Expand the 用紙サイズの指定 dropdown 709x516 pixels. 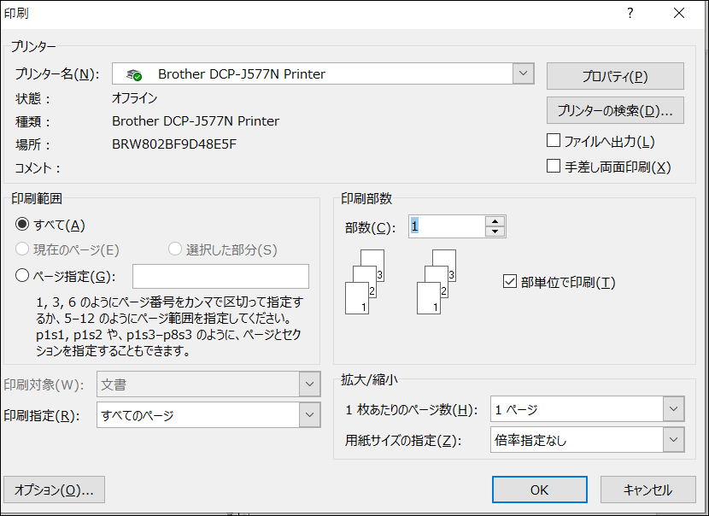[x=674, y=439]
